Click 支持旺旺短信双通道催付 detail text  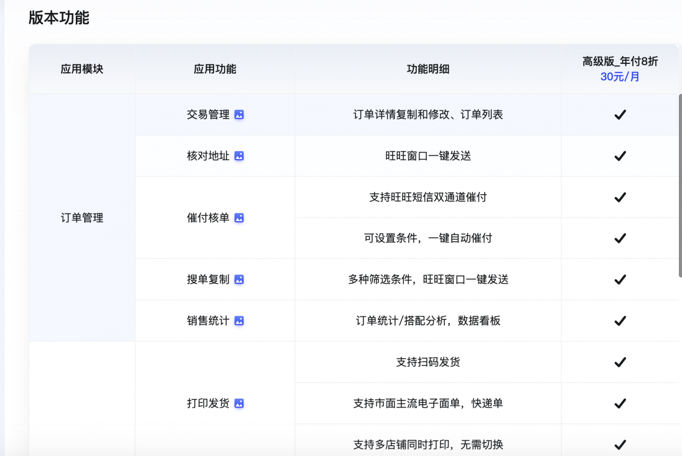[428, 197]
